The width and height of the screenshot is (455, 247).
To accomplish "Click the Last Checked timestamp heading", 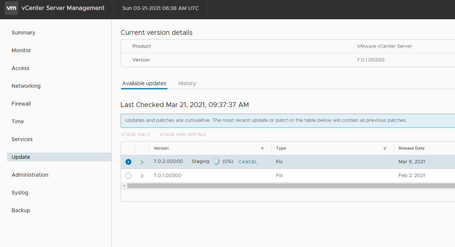I will 185,105.
